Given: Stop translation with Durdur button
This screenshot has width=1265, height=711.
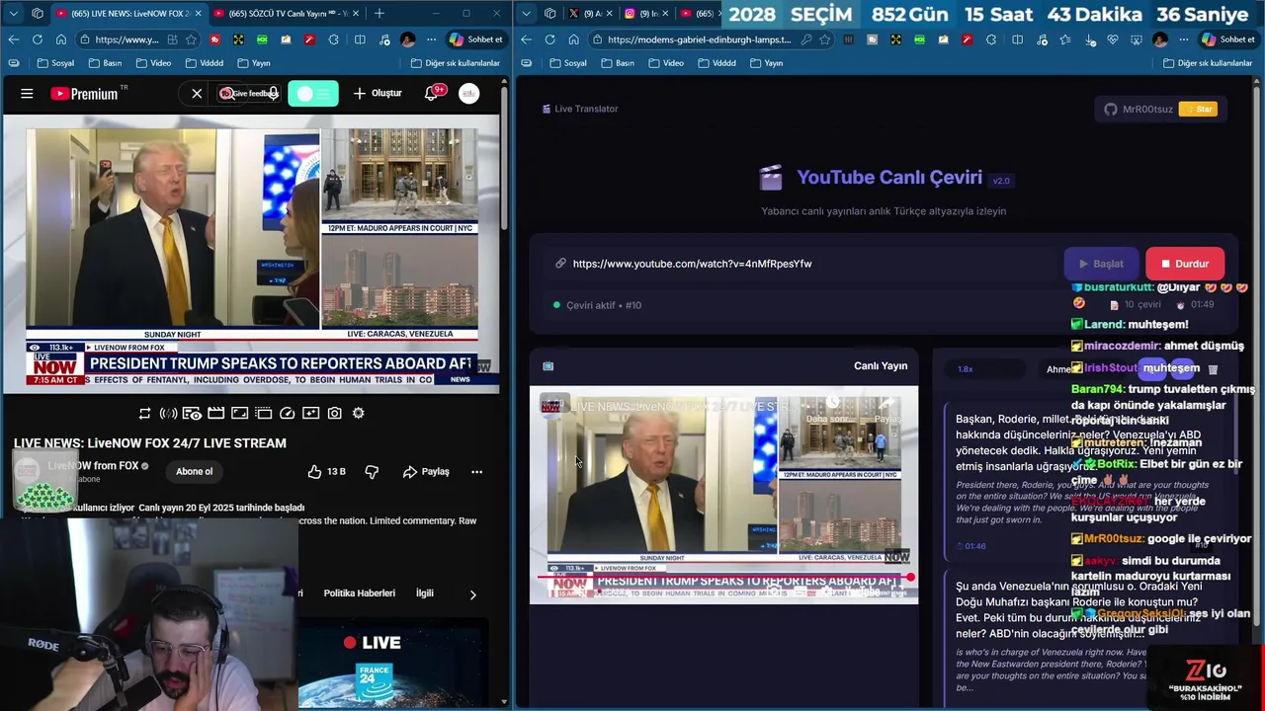Looking at the screenshot, I should (1185, 264).
